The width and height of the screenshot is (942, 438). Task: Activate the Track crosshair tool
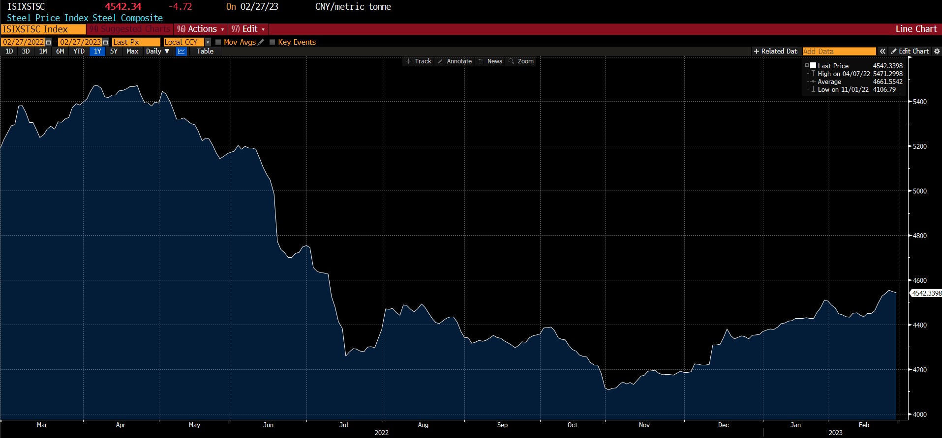(419, 61)
